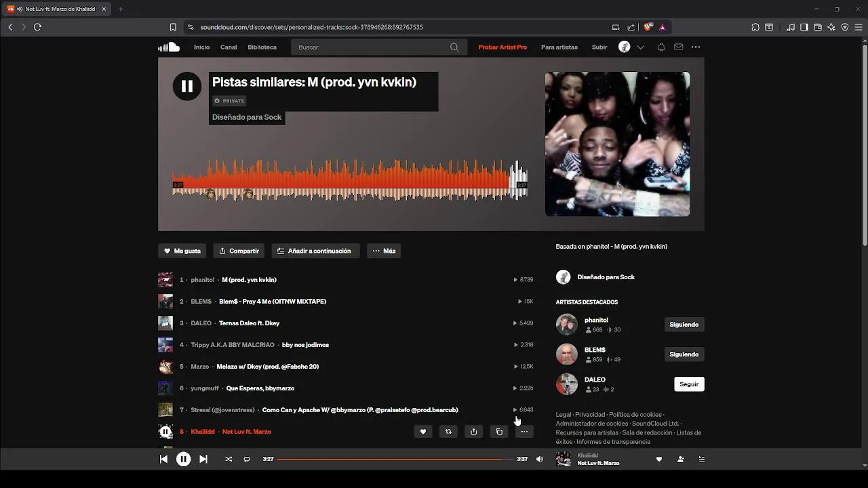Go back with the browser back arrow
This screenshot has height=488, width=868.
pos(10,27)
